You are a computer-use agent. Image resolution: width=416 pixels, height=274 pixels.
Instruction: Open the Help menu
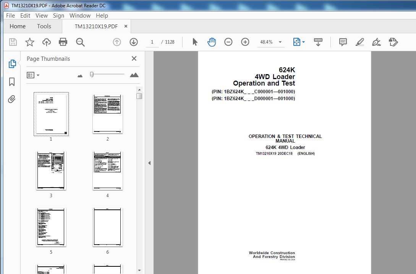coord(102,16)
